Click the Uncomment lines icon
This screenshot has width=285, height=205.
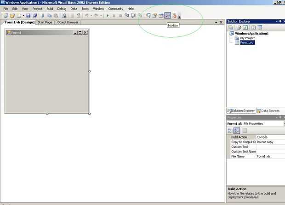click(x=79, y=16)
